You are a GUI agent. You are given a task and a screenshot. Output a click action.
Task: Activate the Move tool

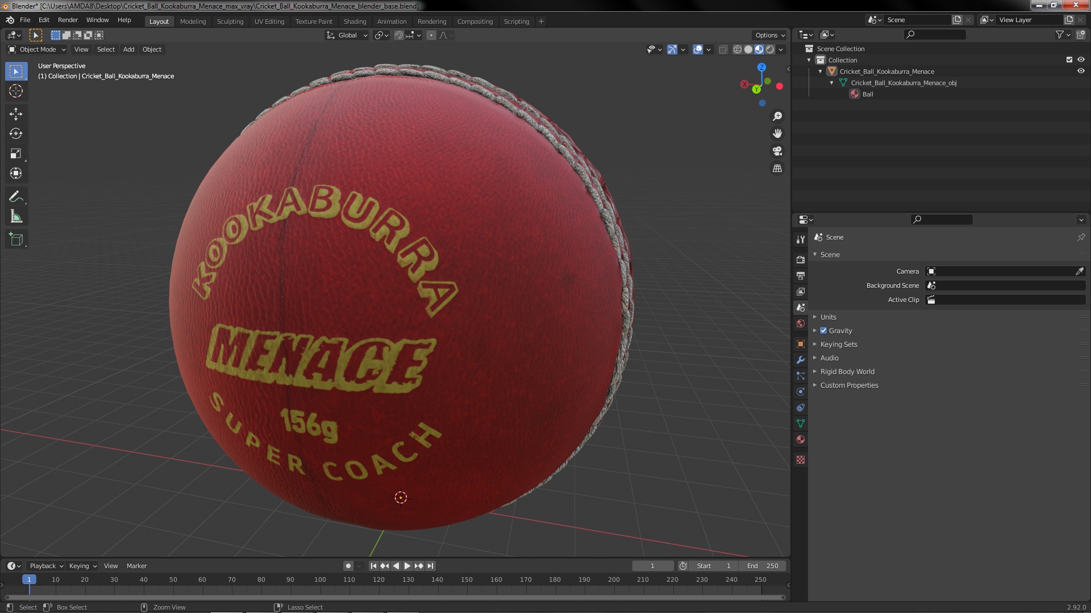click(x=16, y=114)
